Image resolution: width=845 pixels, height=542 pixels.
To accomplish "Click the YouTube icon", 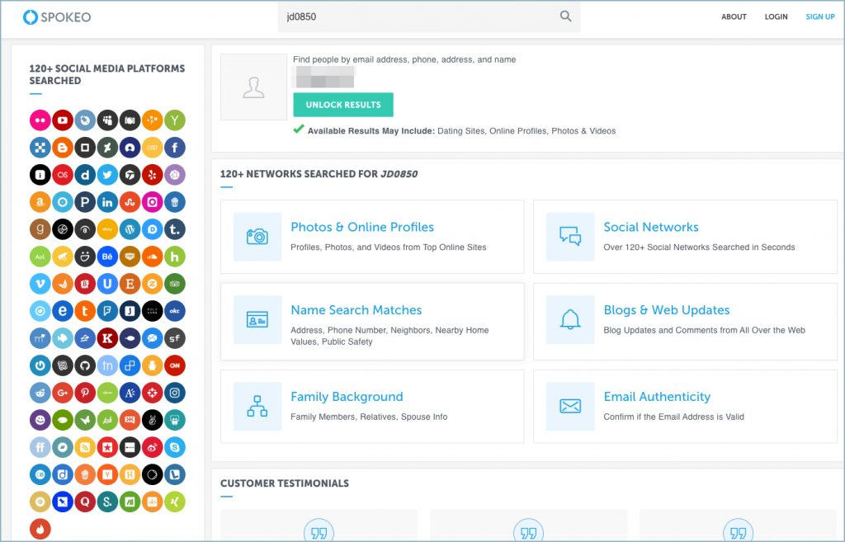I will point(63,120).
